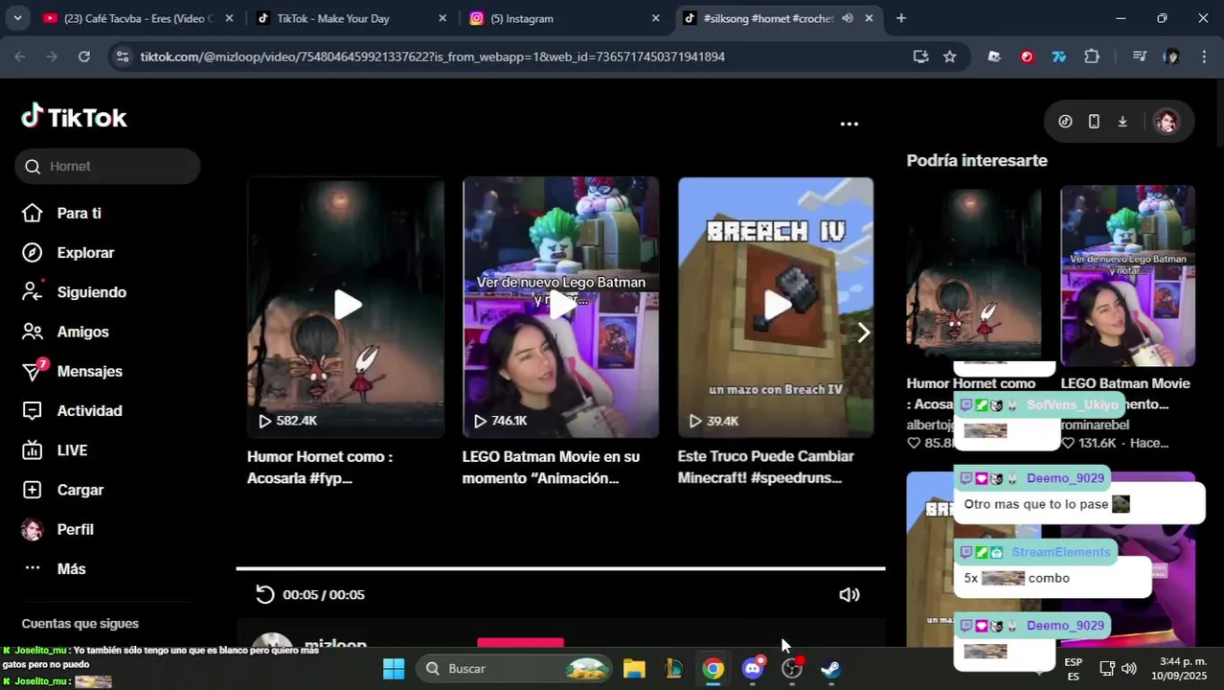The height and width of the screenshot is (690, 1224).
Task: Open the TikTok profile avatar menu
Action: click(x=1166, y=122)
